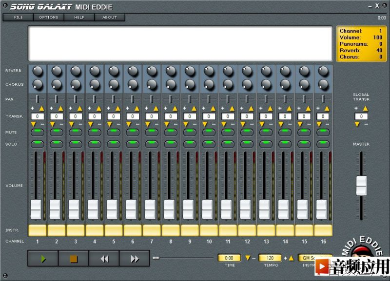Open the instrument button for channel 11
This screenshot has height=281, width=390.
[x=228, y=230]
